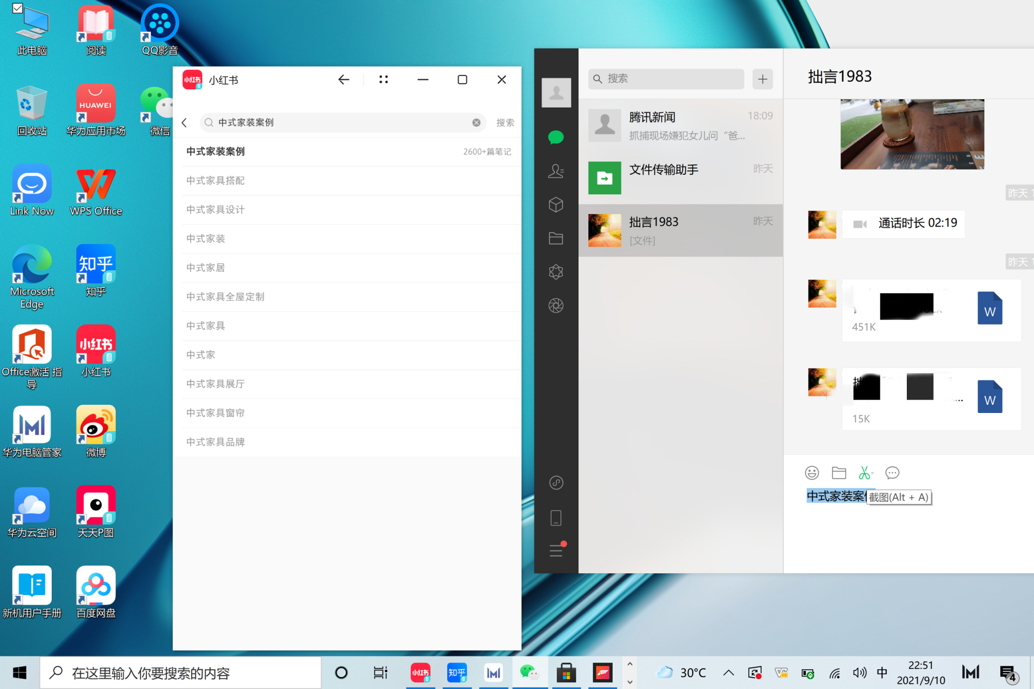The width and height of the screenshot is (1034, 689).
Task: Open WeChat mini programs icon
Action: pos(556,483)
